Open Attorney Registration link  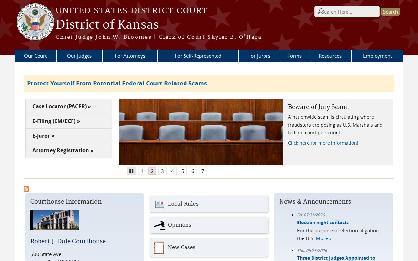point(69,150)
